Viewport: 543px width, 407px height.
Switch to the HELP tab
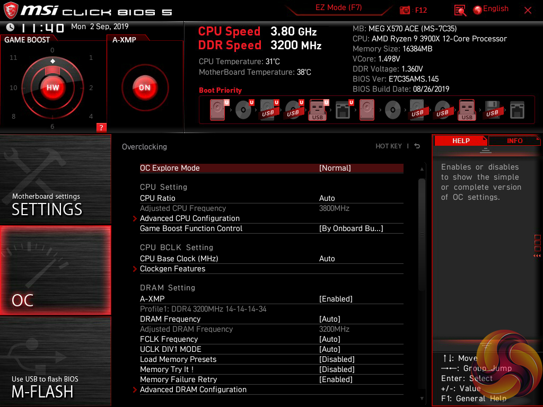[x=461, y=141]
